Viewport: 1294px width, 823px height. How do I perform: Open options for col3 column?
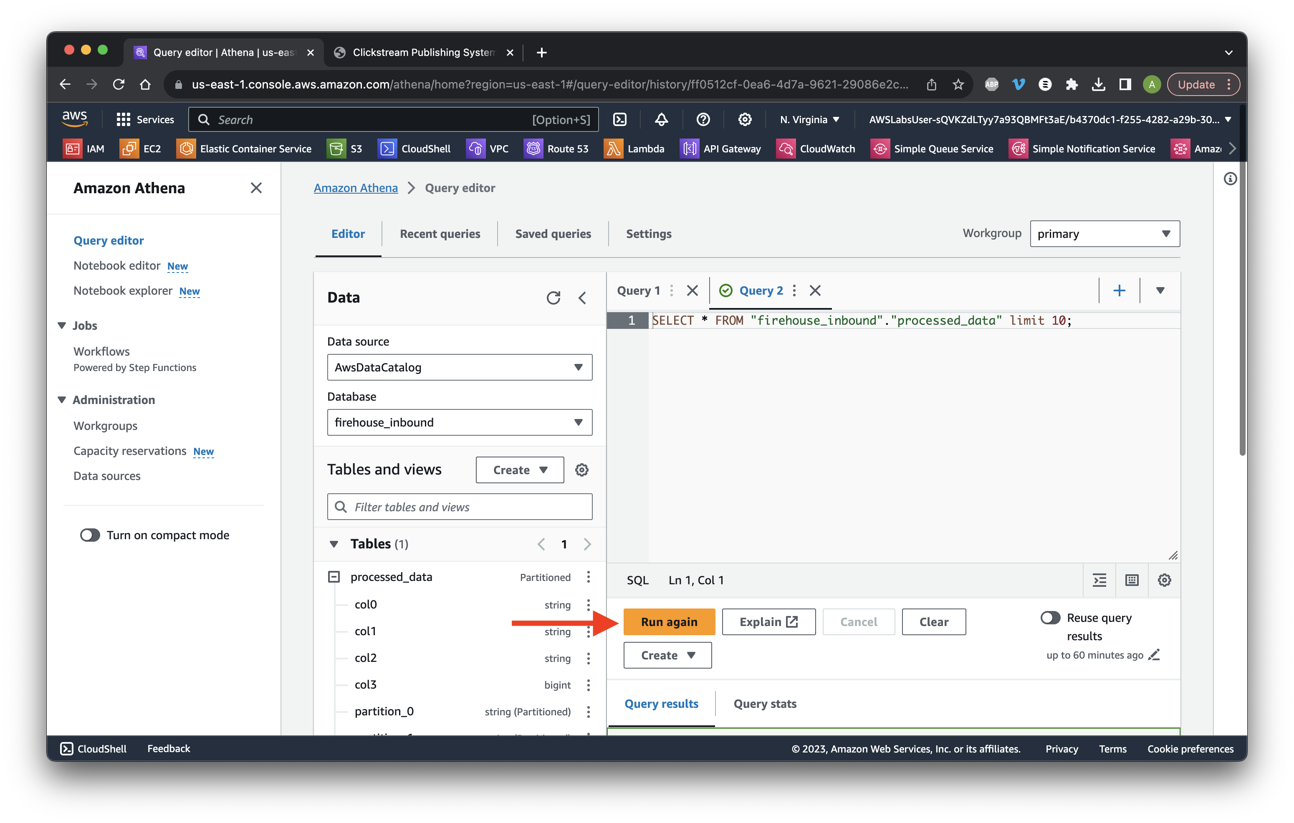point(589,685)
